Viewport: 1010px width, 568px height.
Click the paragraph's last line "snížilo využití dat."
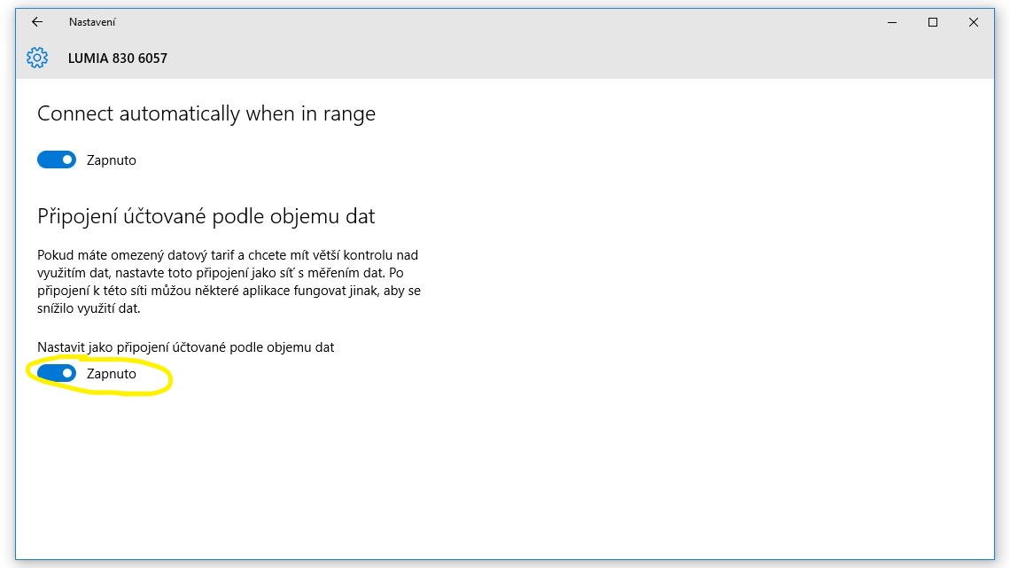89,308
